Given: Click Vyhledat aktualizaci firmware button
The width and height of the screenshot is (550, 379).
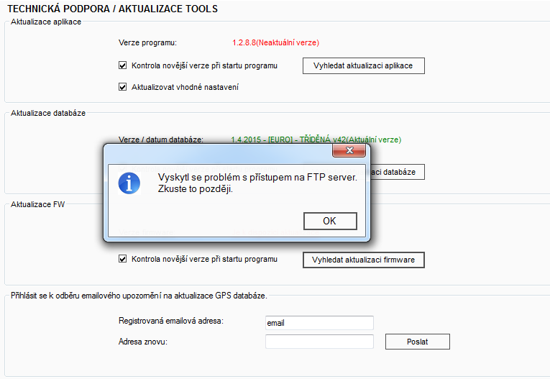Looking at the screenshot, I should [363, 260].
